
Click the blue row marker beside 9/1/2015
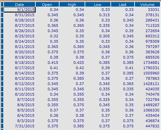point(2,10)
